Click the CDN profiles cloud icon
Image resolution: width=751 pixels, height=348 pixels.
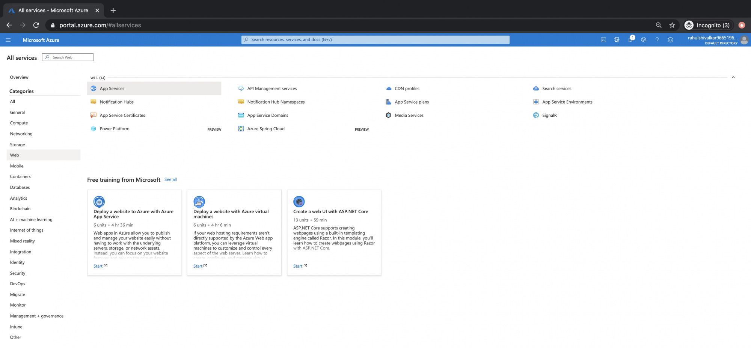(x=388, y=89)
